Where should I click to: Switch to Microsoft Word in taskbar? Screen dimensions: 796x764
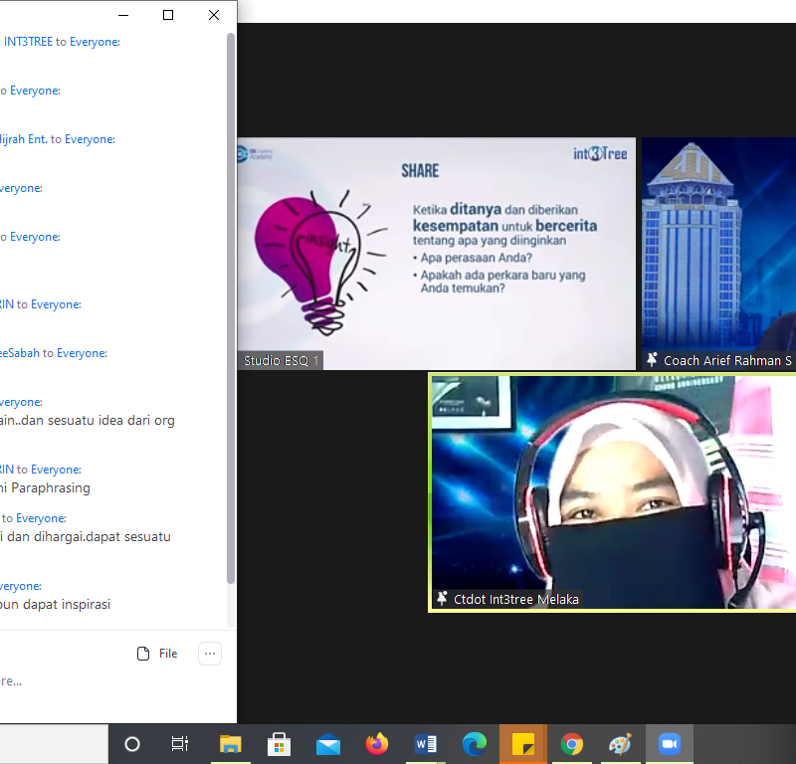[x=425, y=744]
